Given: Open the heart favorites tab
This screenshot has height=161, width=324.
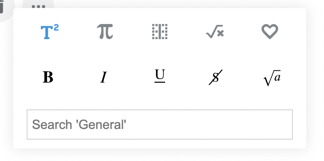Looking at the screenshot, I should [x=270, y=32].
